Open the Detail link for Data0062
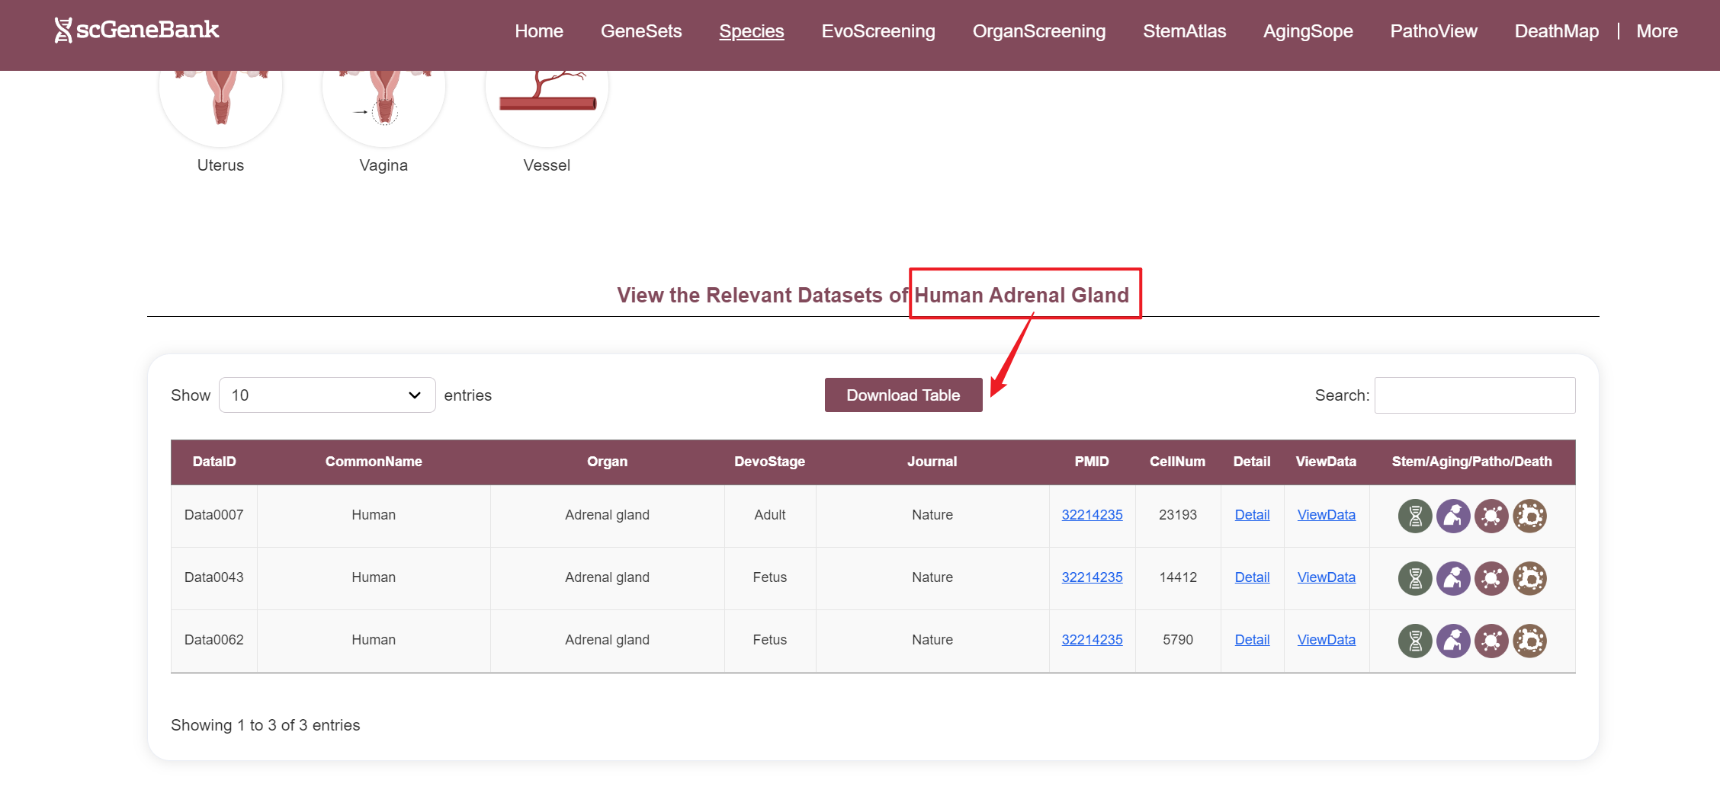 pos(1252,640)
